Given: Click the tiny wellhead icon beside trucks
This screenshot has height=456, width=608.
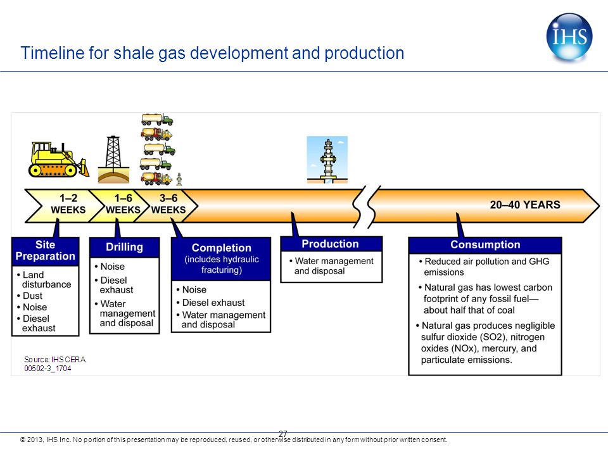Looking at the screenshot, I should pyautogui.click(x=179, y=179).
